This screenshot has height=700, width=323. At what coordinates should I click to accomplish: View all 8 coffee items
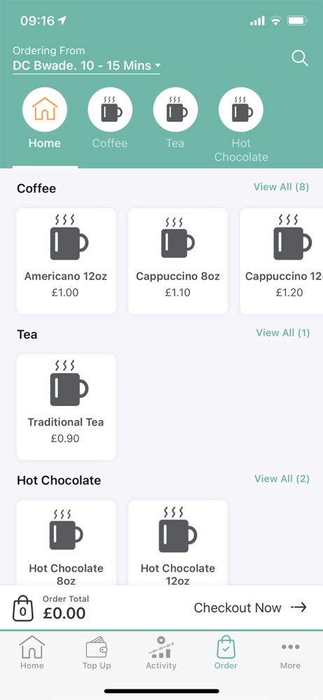[281, 187]
